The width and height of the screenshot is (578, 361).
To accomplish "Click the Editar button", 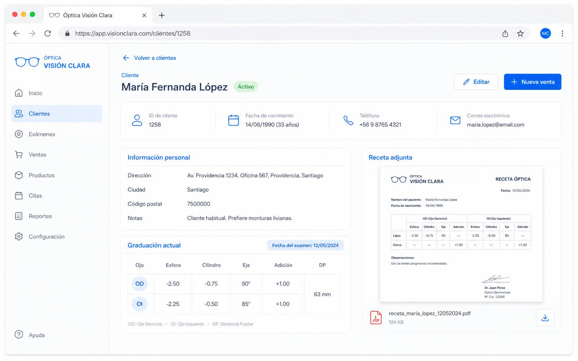I will tap(476, 82).
